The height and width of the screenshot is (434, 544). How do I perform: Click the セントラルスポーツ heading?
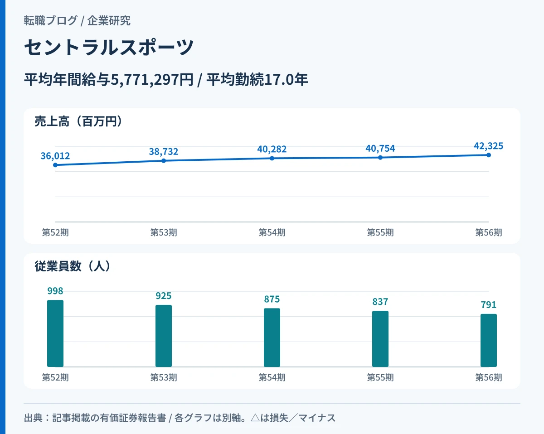109,48
